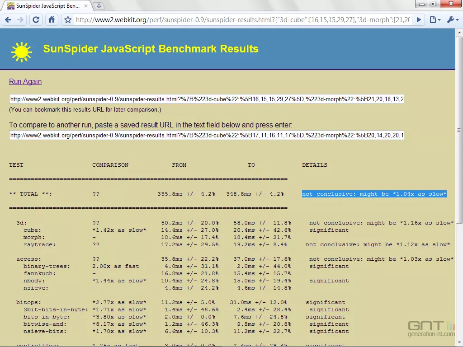Image resolution: width=463 pixels, height=347 pixels.
Task: Click the morph: test label
Action: 34,237
